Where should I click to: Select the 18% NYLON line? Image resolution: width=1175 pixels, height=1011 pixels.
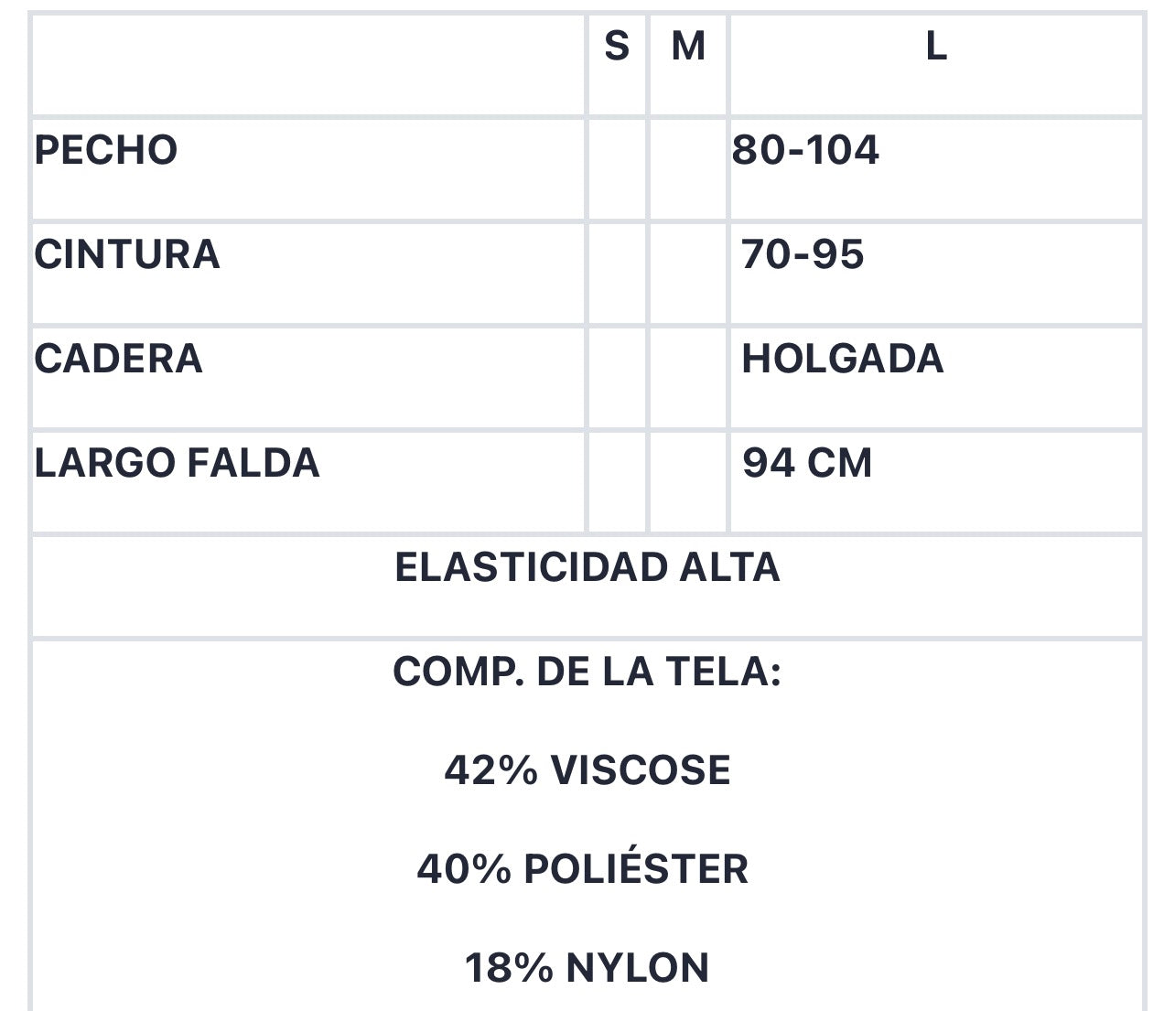pyautogui.click(x=587, y=968)
